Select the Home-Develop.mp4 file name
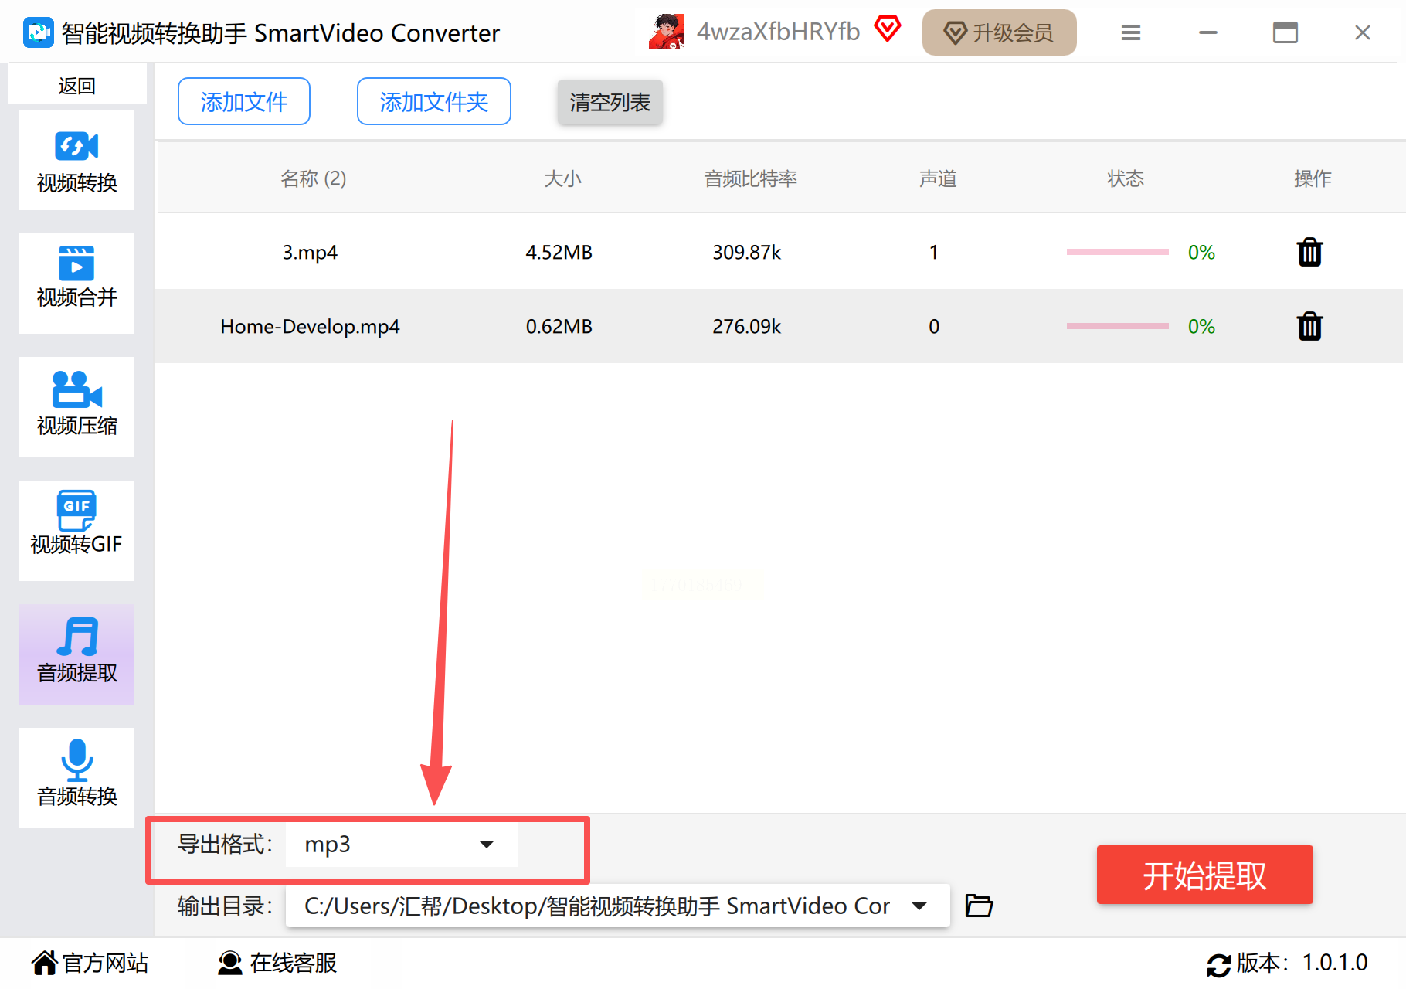This screenshot has height=989, width=1406. pos(310,327)
